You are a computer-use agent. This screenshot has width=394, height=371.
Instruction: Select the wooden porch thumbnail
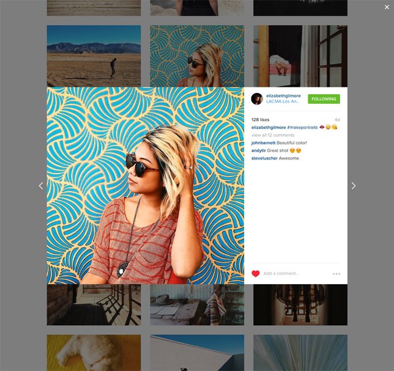coord(94,305)
